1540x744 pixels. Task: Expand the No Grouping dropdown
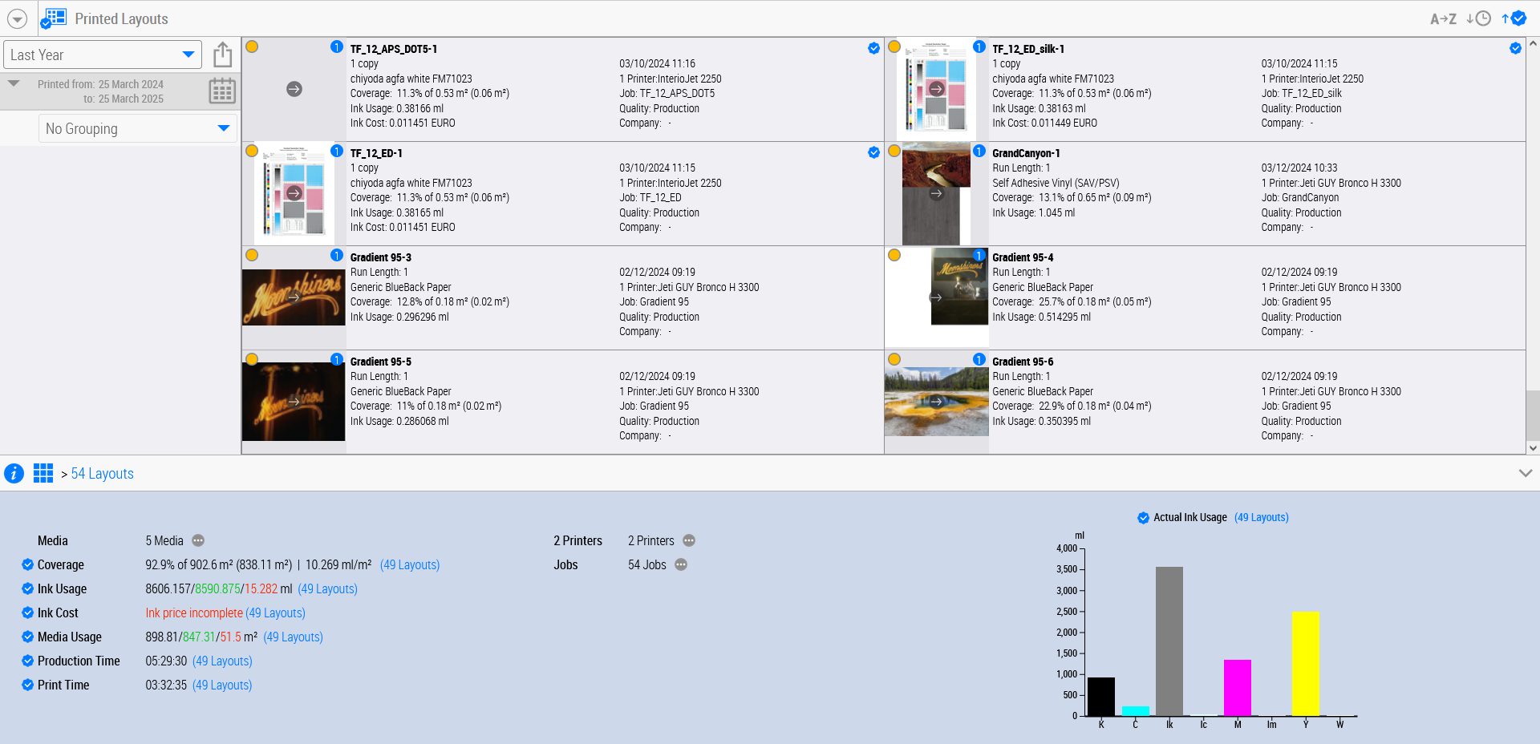coord(137,128)
